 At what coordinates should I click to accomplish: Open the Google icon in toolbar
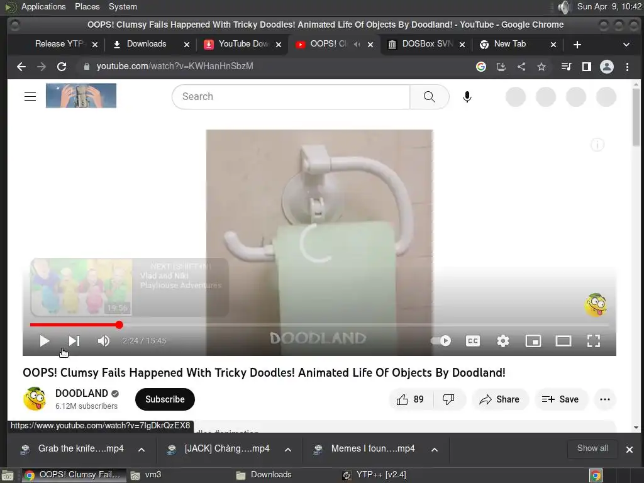481,67
